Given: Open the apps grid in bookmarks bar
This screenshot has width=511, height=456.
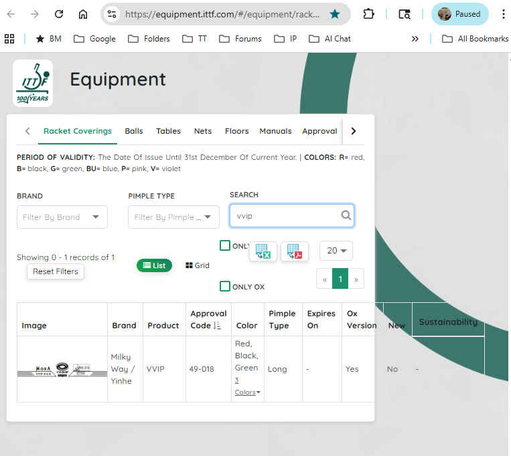Looking at the screenshot, I should tap(9, 39).
